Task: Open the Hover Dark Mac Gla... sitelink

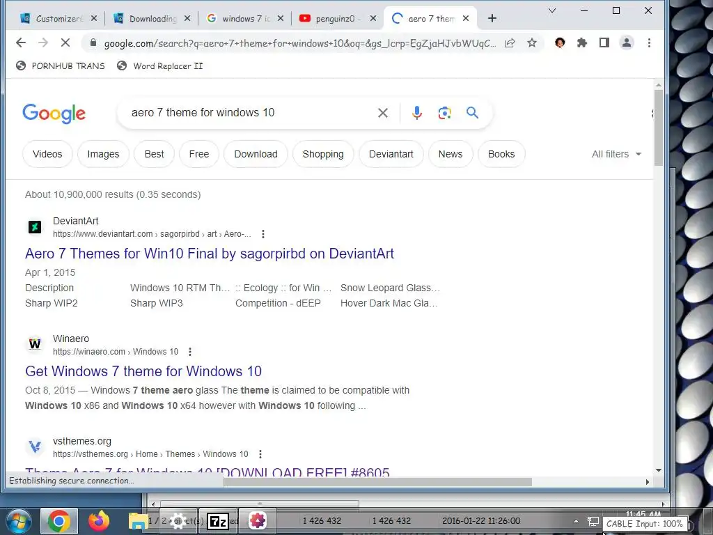Action: (x=389, y=303)
